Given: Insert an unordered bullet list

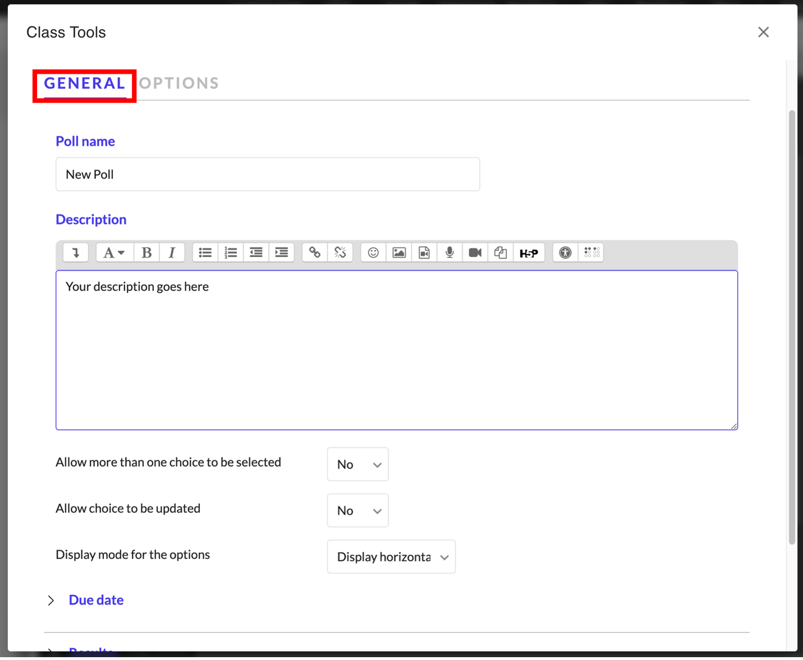Looking at the screenshot, I should point(205,253).
